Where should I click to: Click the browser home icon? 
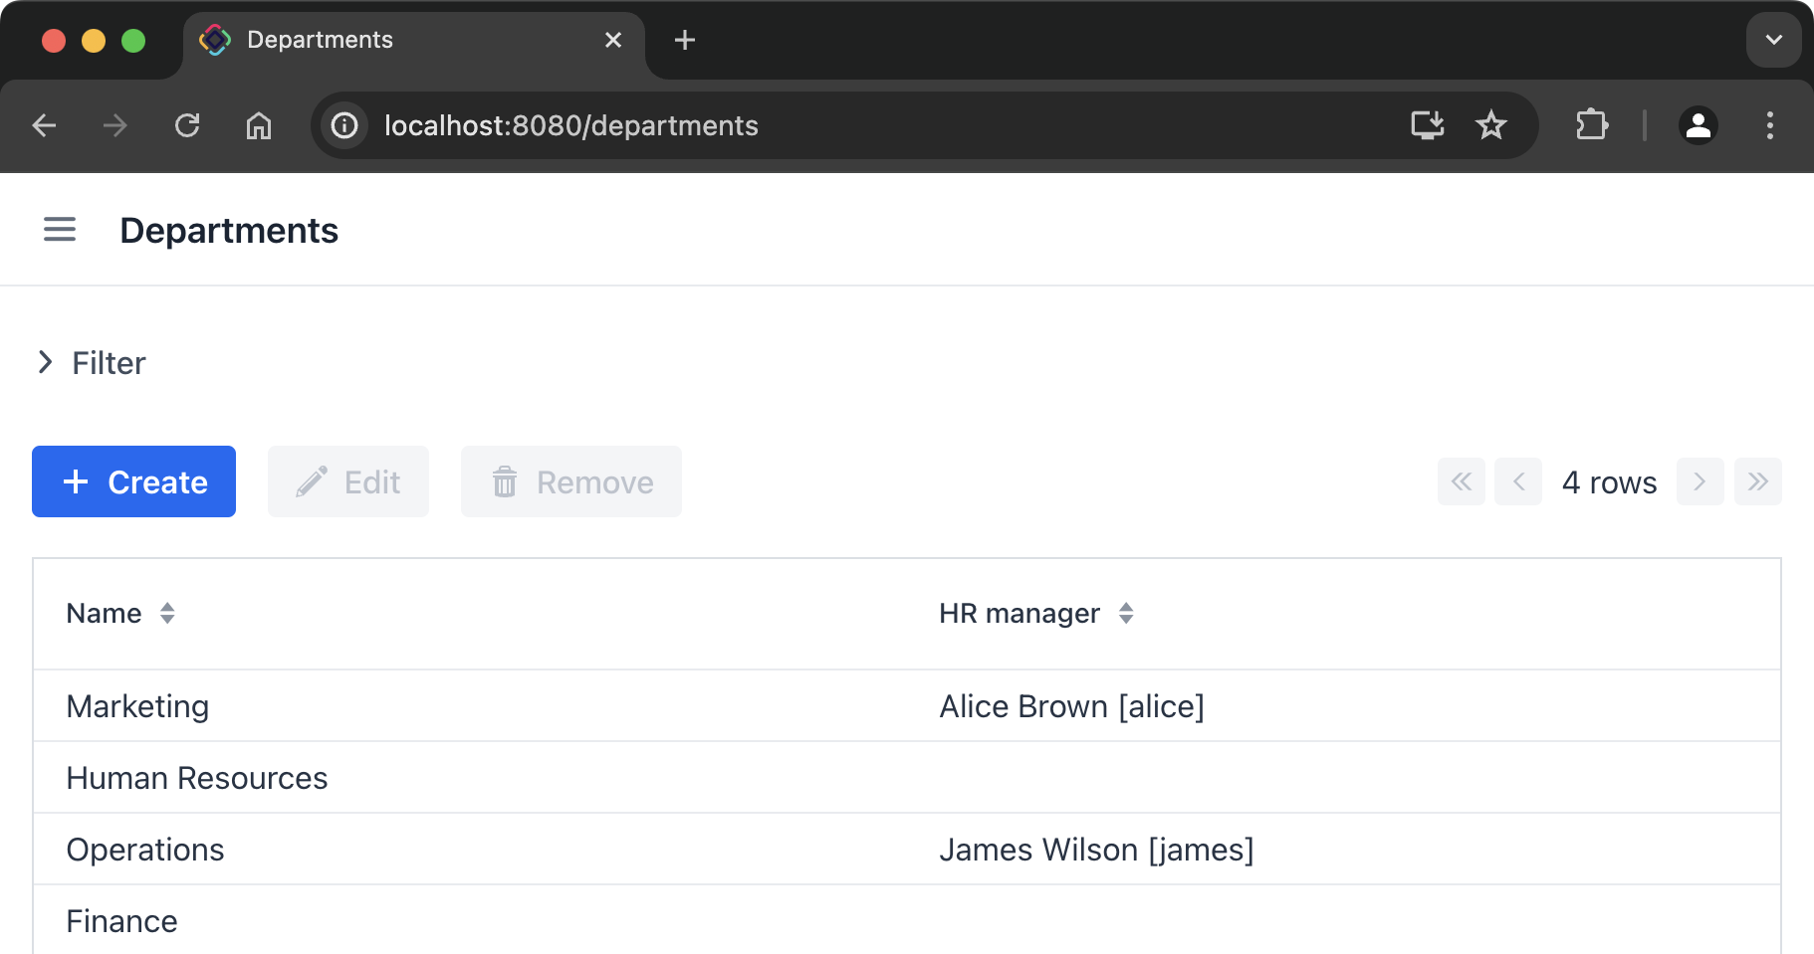tap(259, 125)
